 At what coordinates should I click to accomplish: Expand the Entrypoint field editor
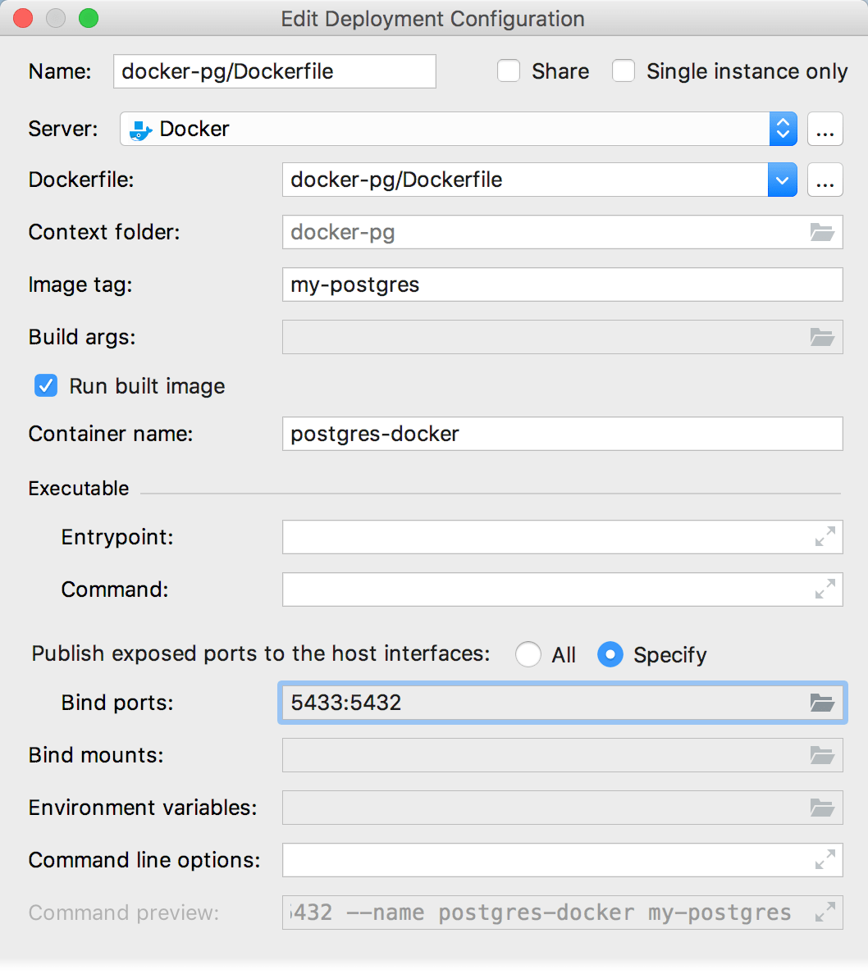point(825,537)
